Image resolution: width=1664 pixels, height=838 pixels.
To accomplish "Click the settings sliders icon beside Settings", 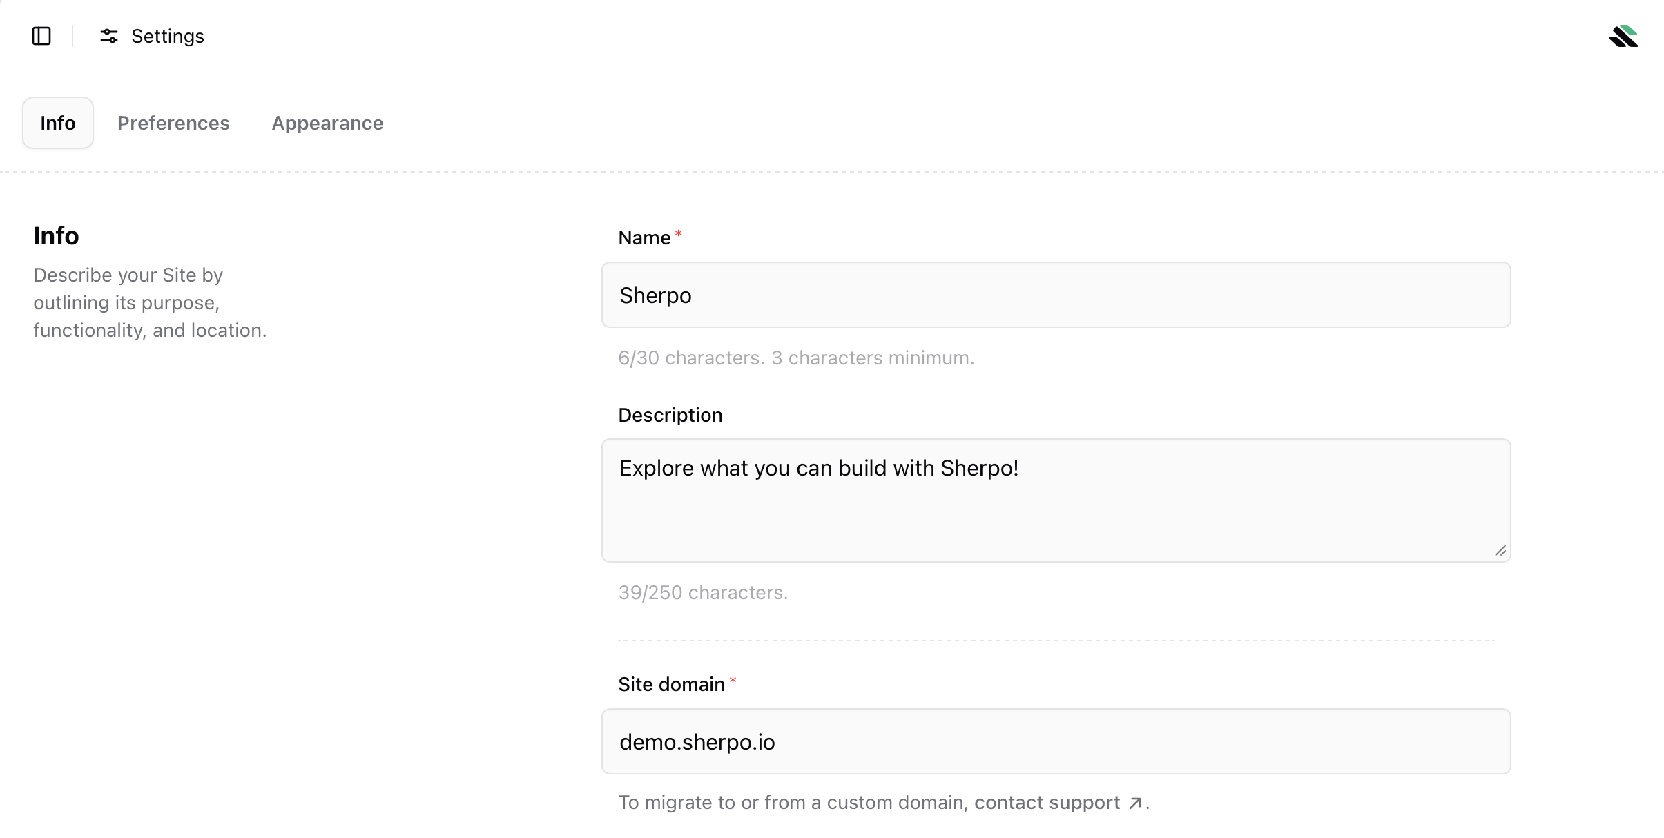I will (x=109, y=36).
